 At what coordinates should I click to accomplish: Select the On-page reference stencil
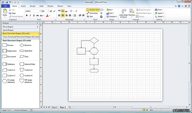[x=9, y=81]
